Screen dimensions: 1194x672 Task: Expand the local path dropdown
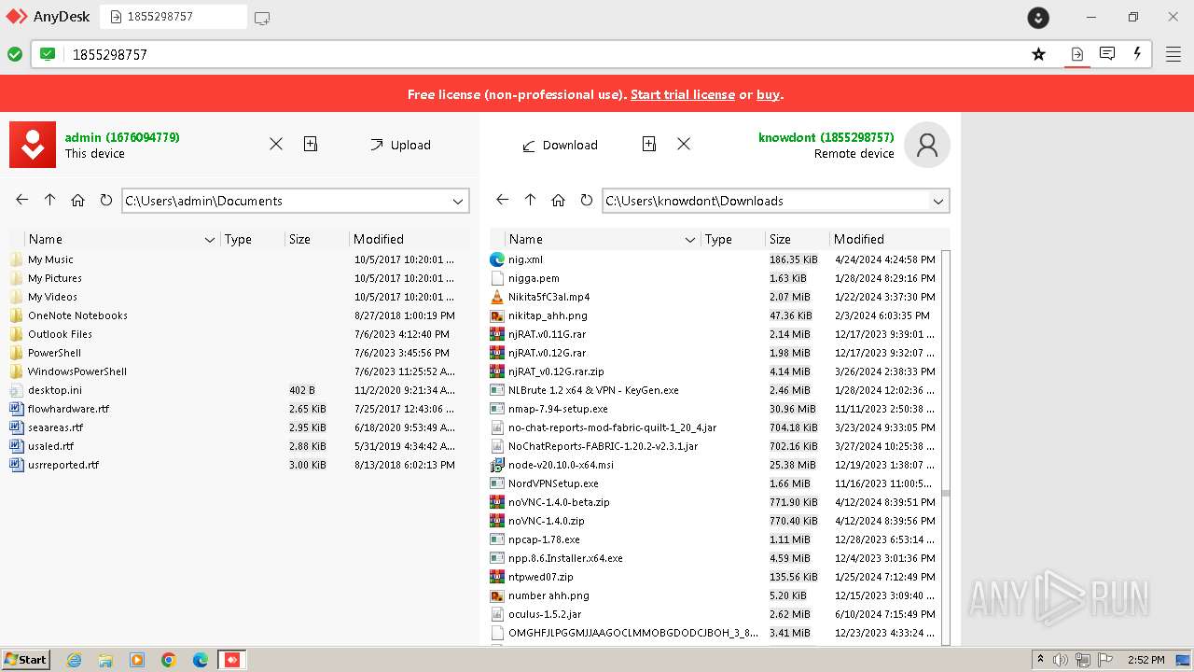tap(458, 201)
